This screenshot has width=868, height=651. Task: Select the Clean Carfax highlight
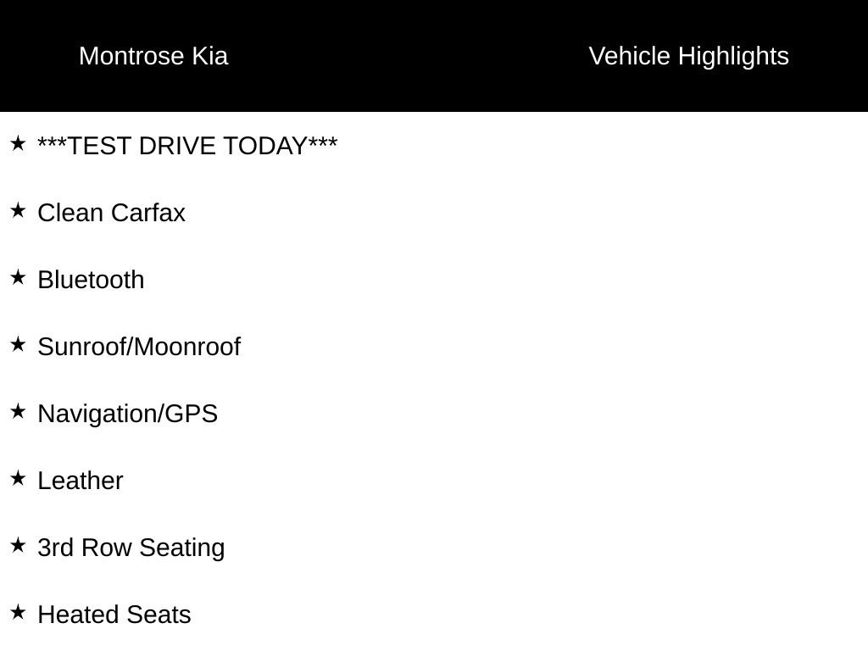111,213
